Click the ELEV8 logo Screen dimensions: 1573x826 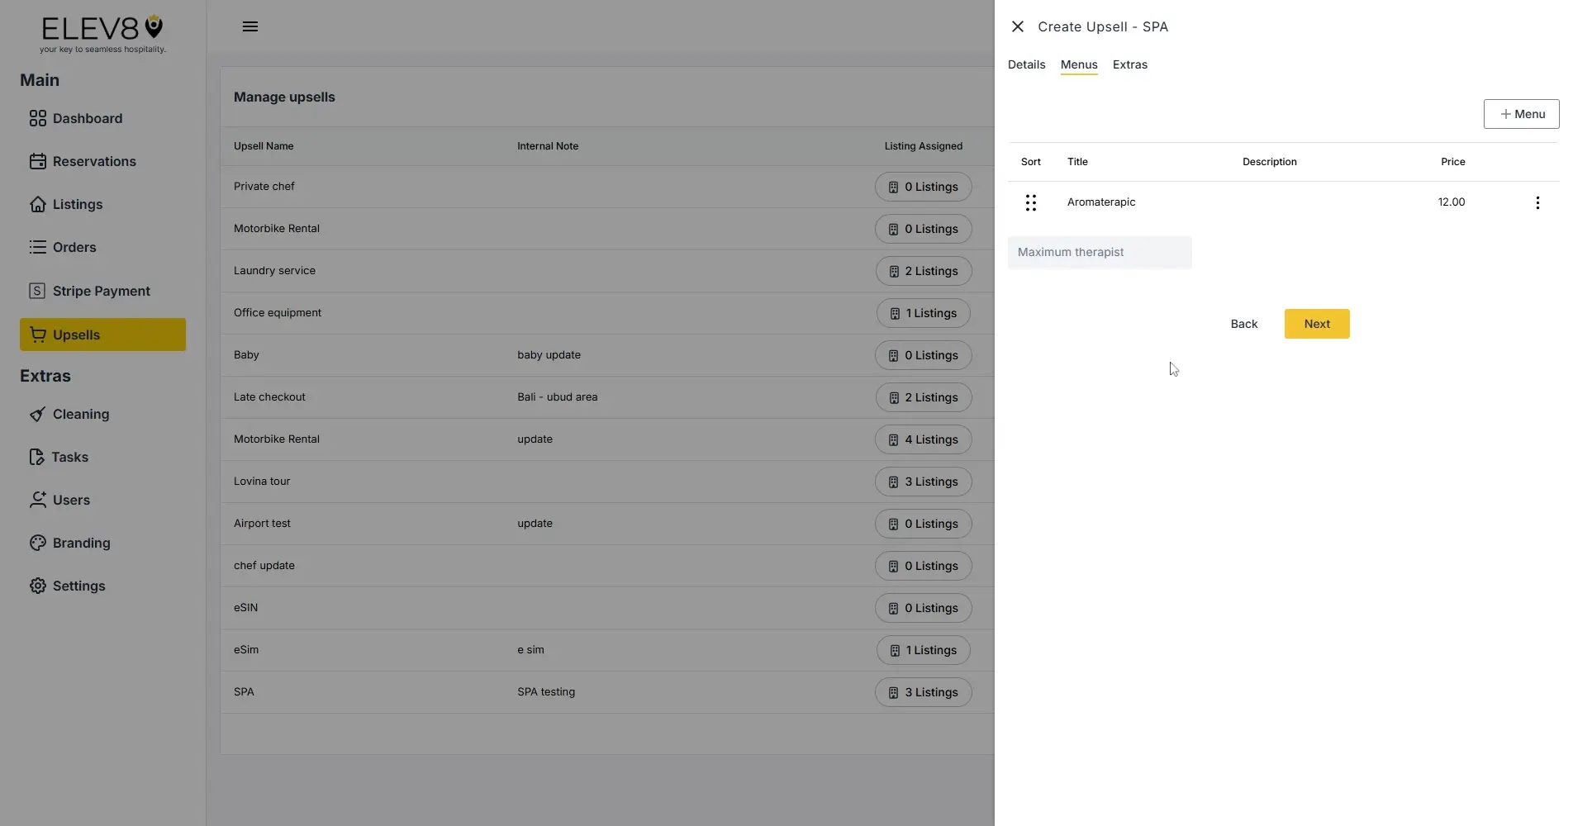(102, 33)
